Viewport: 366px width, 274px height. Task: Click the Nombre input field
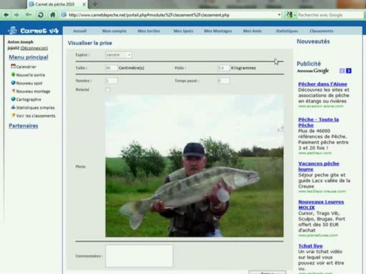tap(111, 81)
